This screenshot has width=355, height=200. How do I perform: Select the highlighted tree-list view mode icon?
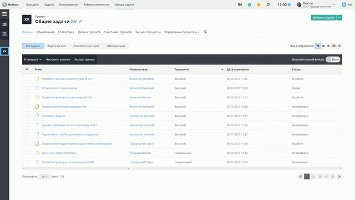(318, 46)
